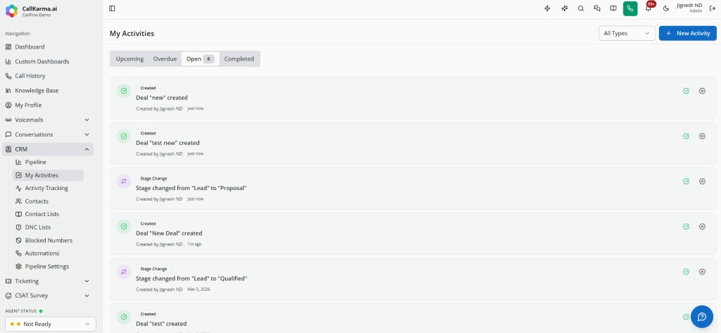Open the All Types filter dropdown
Viewport: 721px width, 333px height.
(627, 33)
